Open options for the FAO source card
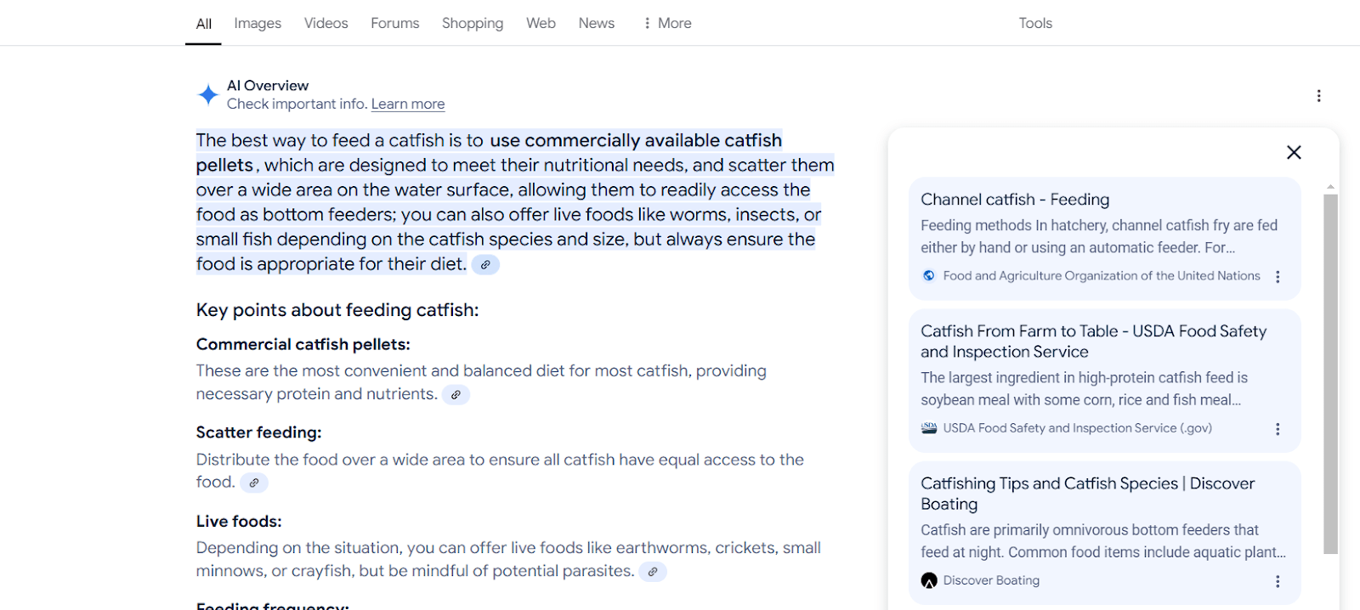This screenshot has width=1360, height=610. 1278,277
